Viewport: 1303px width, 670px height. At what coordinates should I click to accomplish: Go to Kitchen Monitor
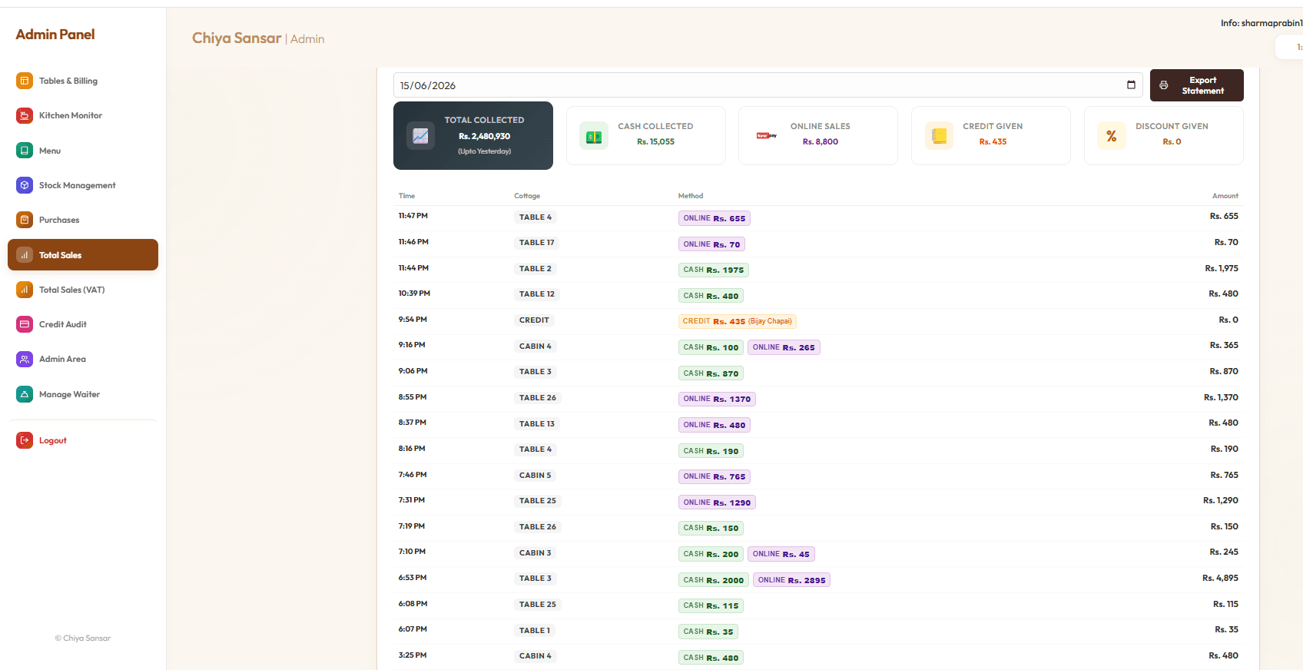[83, 115]
